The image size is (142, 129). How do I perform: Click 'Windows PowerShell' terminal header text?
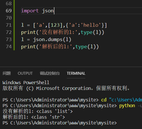[x=26, y=82]
